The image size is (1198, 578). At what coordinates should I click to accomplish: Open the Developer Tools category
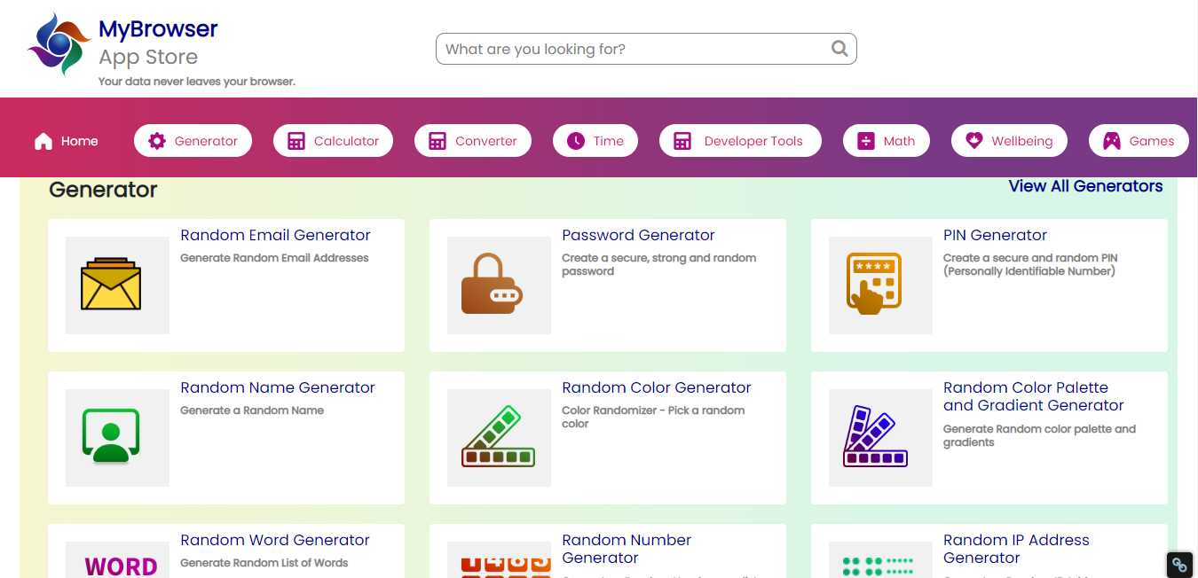[739, 141]
